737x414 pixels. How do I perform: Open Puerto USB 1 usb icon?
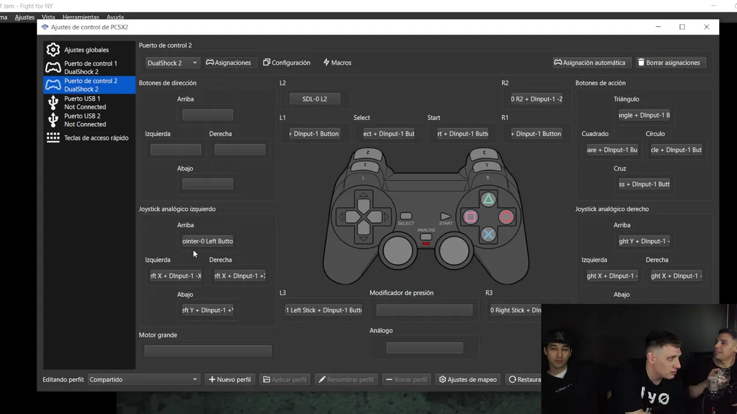tap(53, 102)
